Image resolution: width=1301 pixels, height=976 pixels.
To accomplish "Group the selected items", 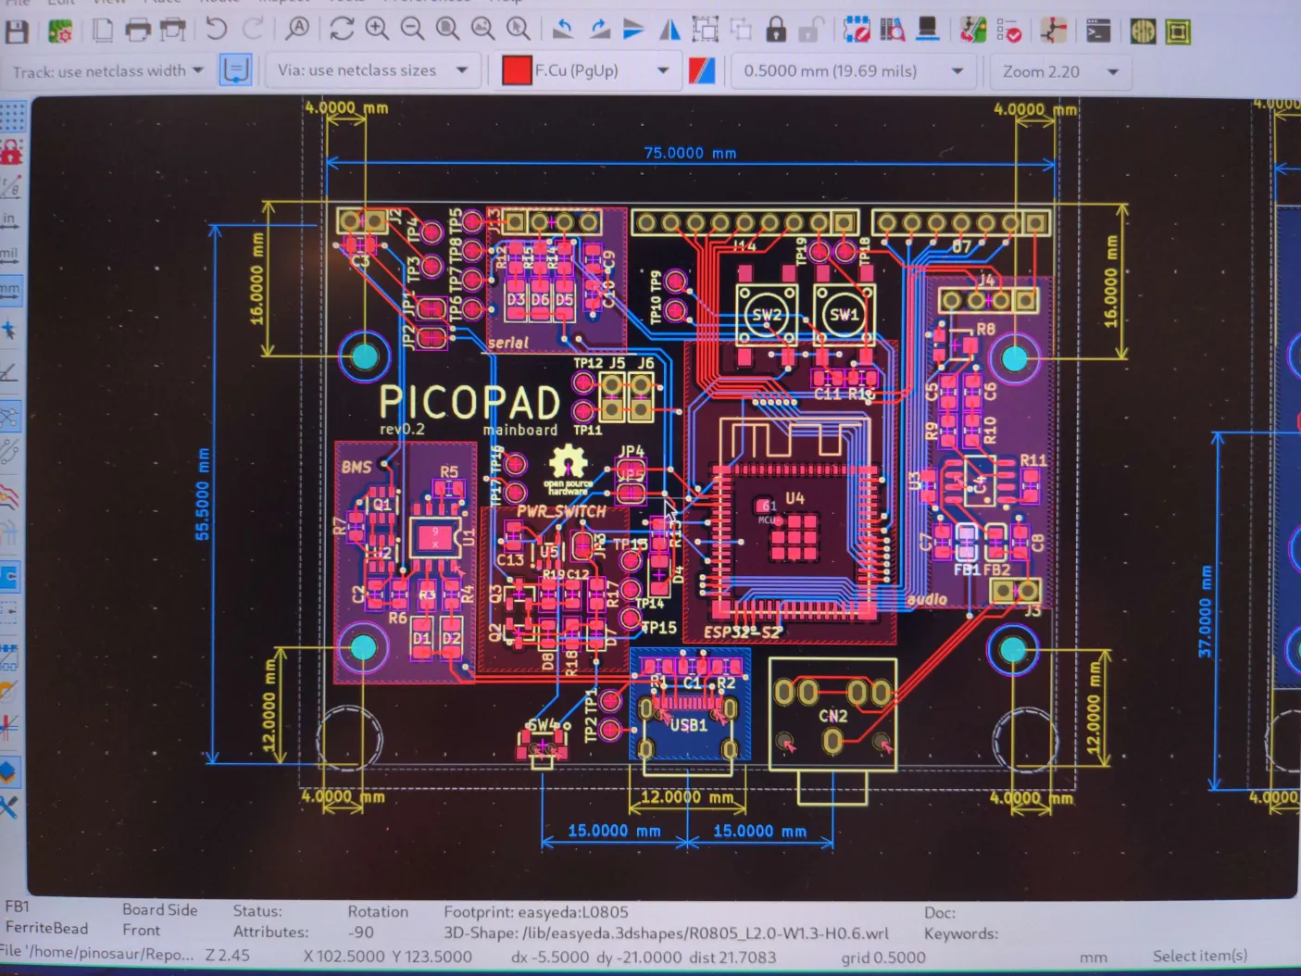I will point(706,30).
